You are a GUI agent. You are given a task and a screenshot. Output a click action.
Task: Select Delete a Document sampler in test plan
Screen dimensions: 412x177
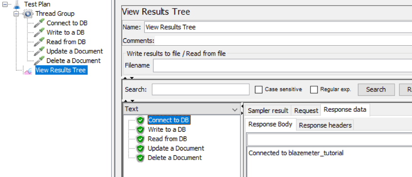point(74,61)
